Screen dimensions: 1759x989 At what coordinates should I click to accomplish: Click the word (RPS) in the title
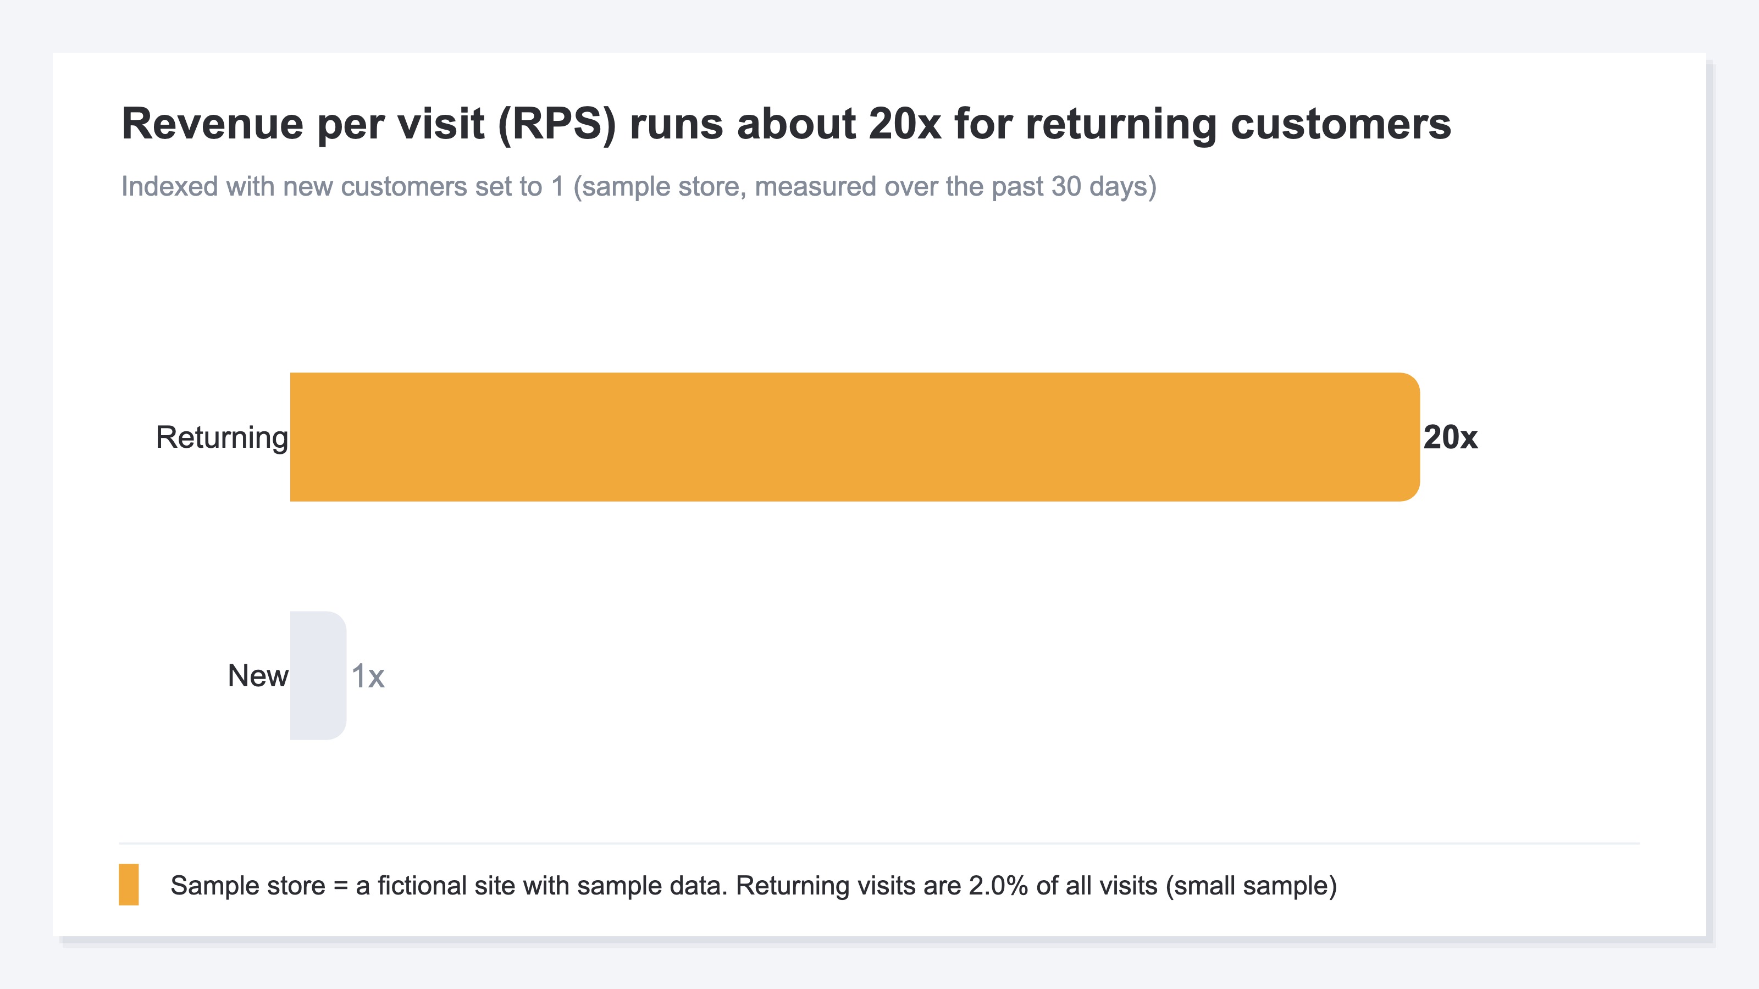tap(556, 124)
